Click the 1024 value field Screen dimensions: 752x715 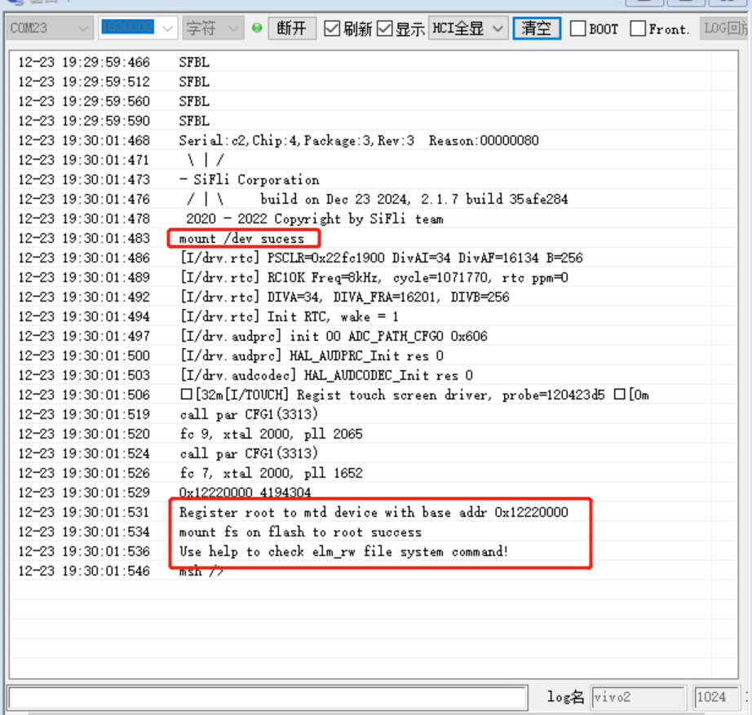[715, 697]
